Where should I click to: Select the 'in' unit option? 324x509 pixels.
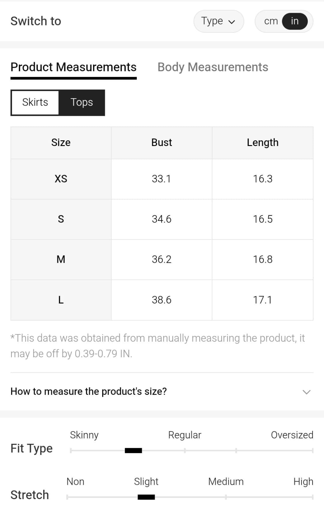click(x=294, y=21)
